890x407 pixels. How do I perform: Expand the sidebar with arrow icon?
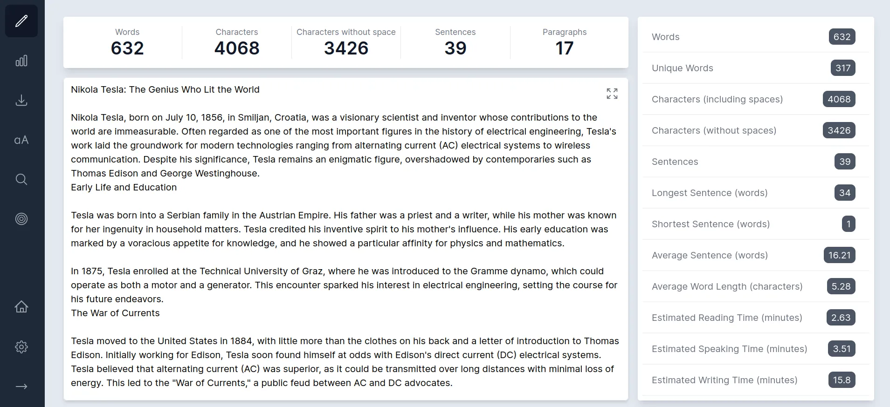21,387
